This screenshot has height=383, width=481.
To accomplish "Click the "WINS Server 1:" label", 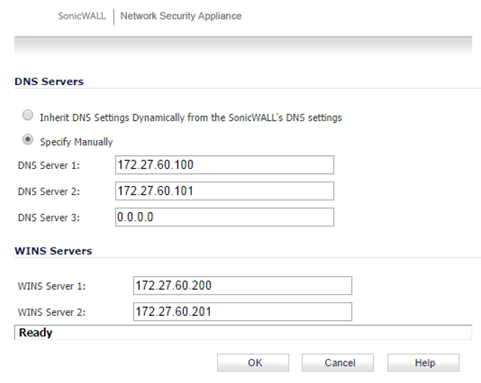I will tap(51, 286).
